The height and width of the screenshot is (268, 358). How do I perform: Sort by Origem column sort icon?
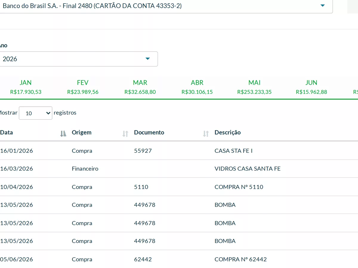[125, 134]
